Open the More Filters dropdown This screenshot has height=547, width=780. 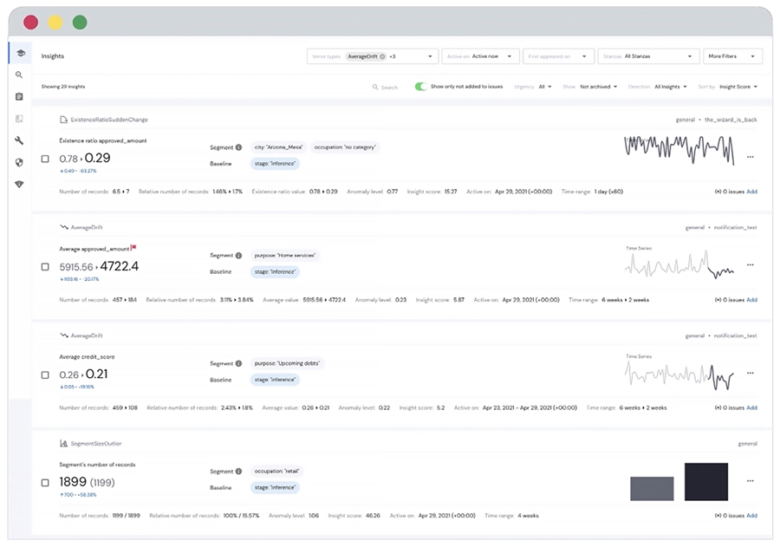pos(732,56)
